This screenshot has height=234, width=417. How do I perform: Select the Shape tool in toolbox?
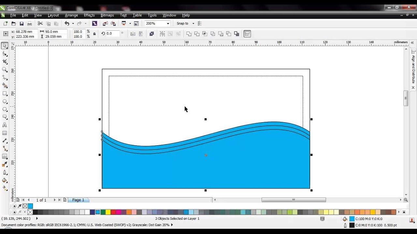5,54
